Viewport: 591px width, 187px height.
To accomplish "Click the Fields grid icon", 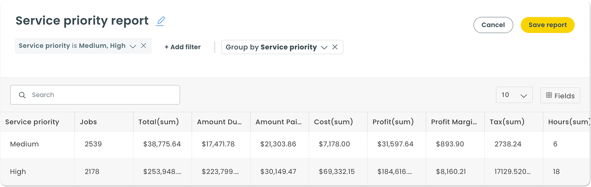I will [x=549, y=95].
